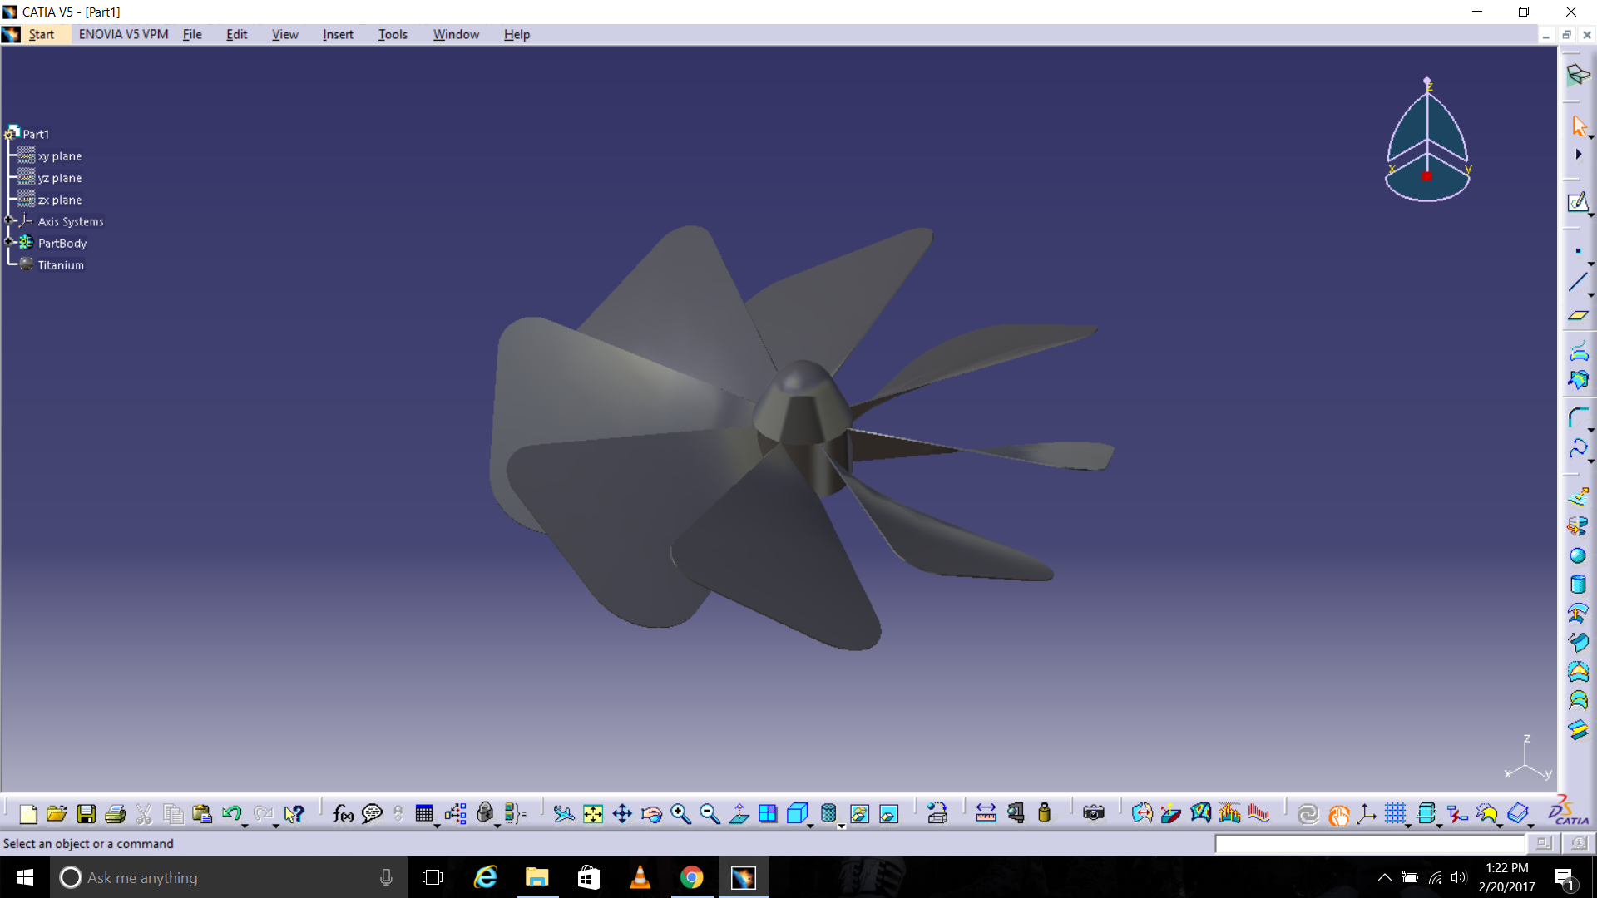Image resolution: width=1597 pixels, height=898 pixels.
Task: Open the Start menu in CATIA
Action: coord(41,34)
